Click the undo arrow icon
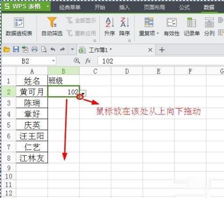 53,49
